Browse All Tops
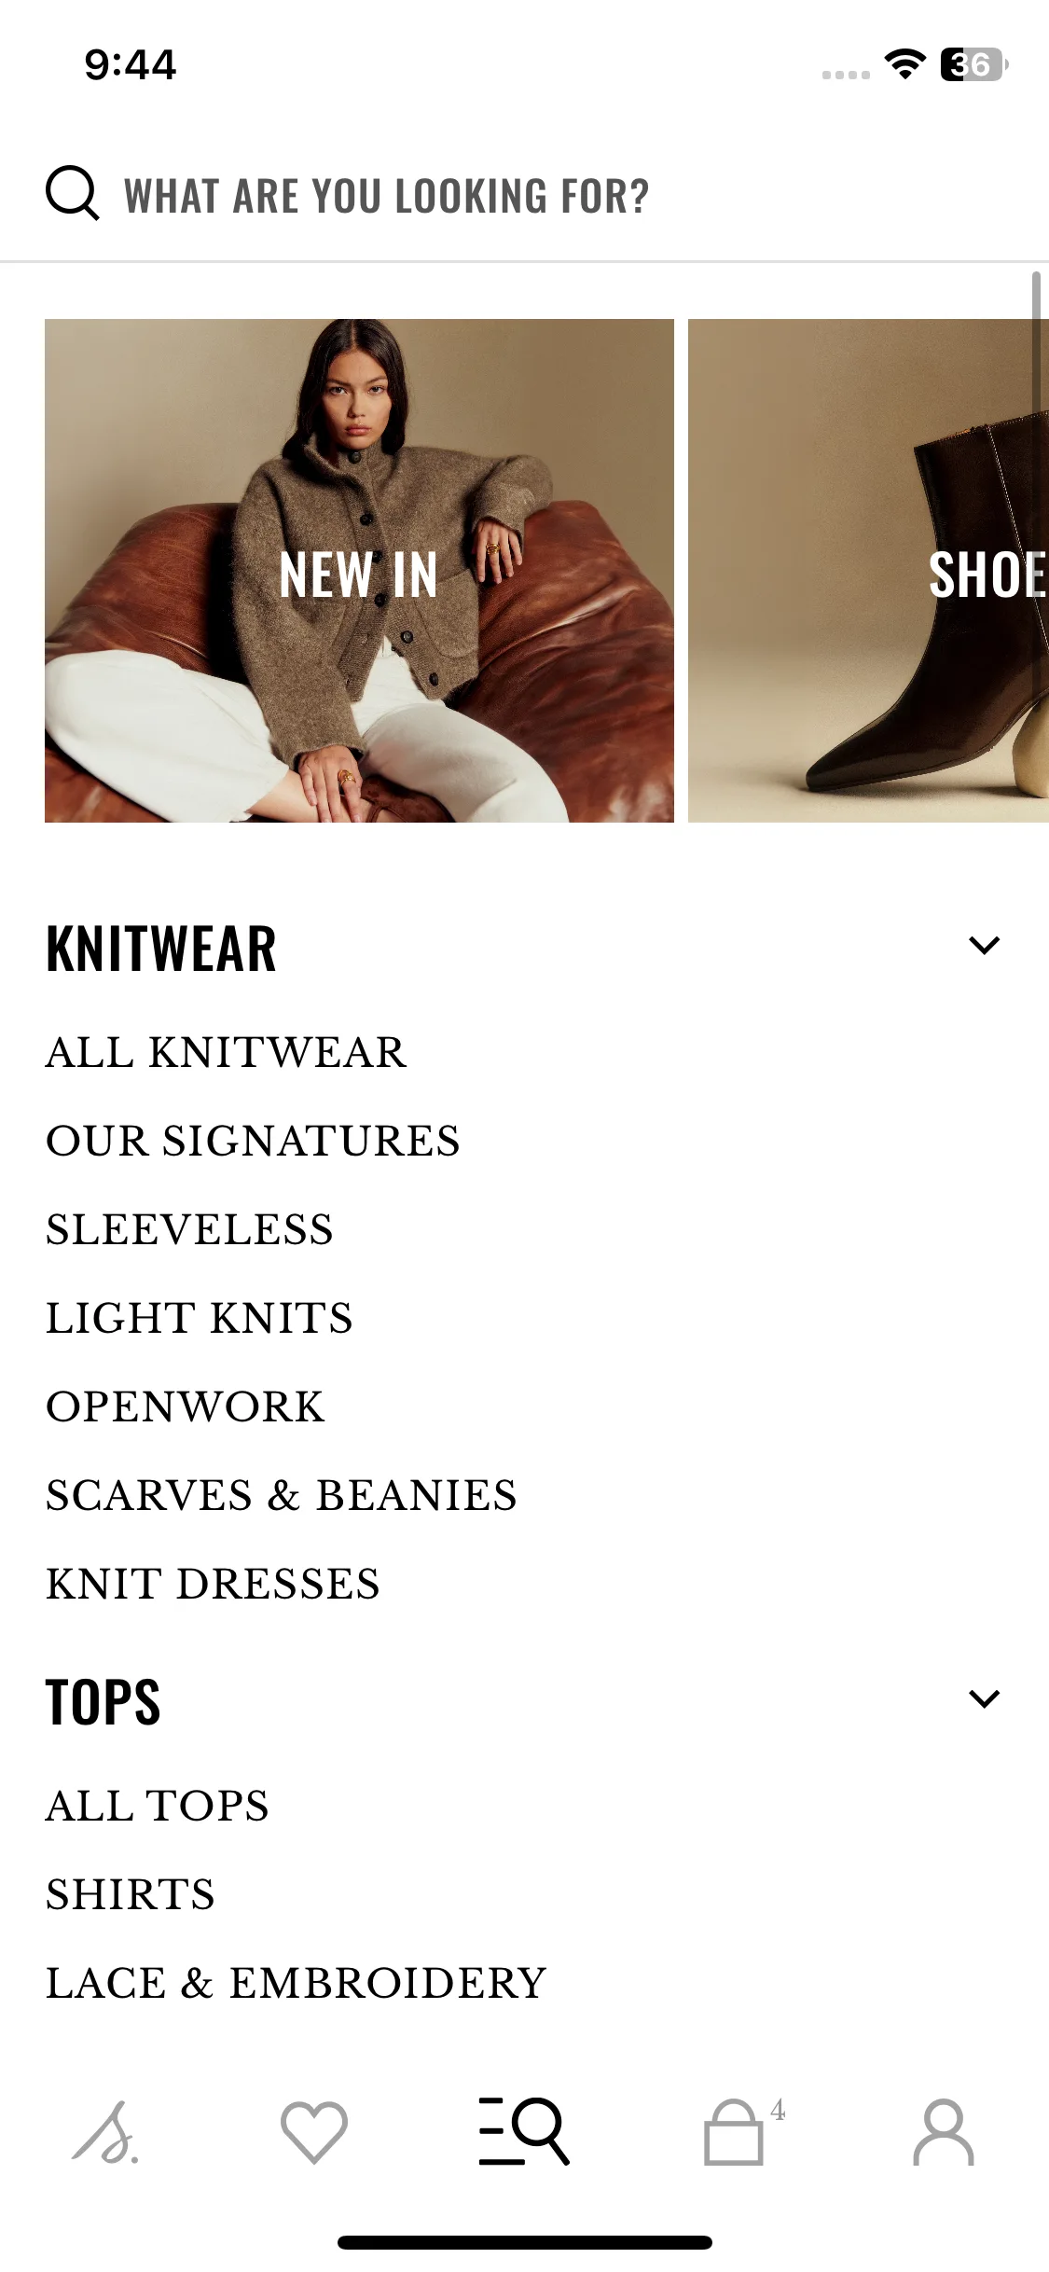This screenshot has width=1049, height=2272. (158, 1807)
